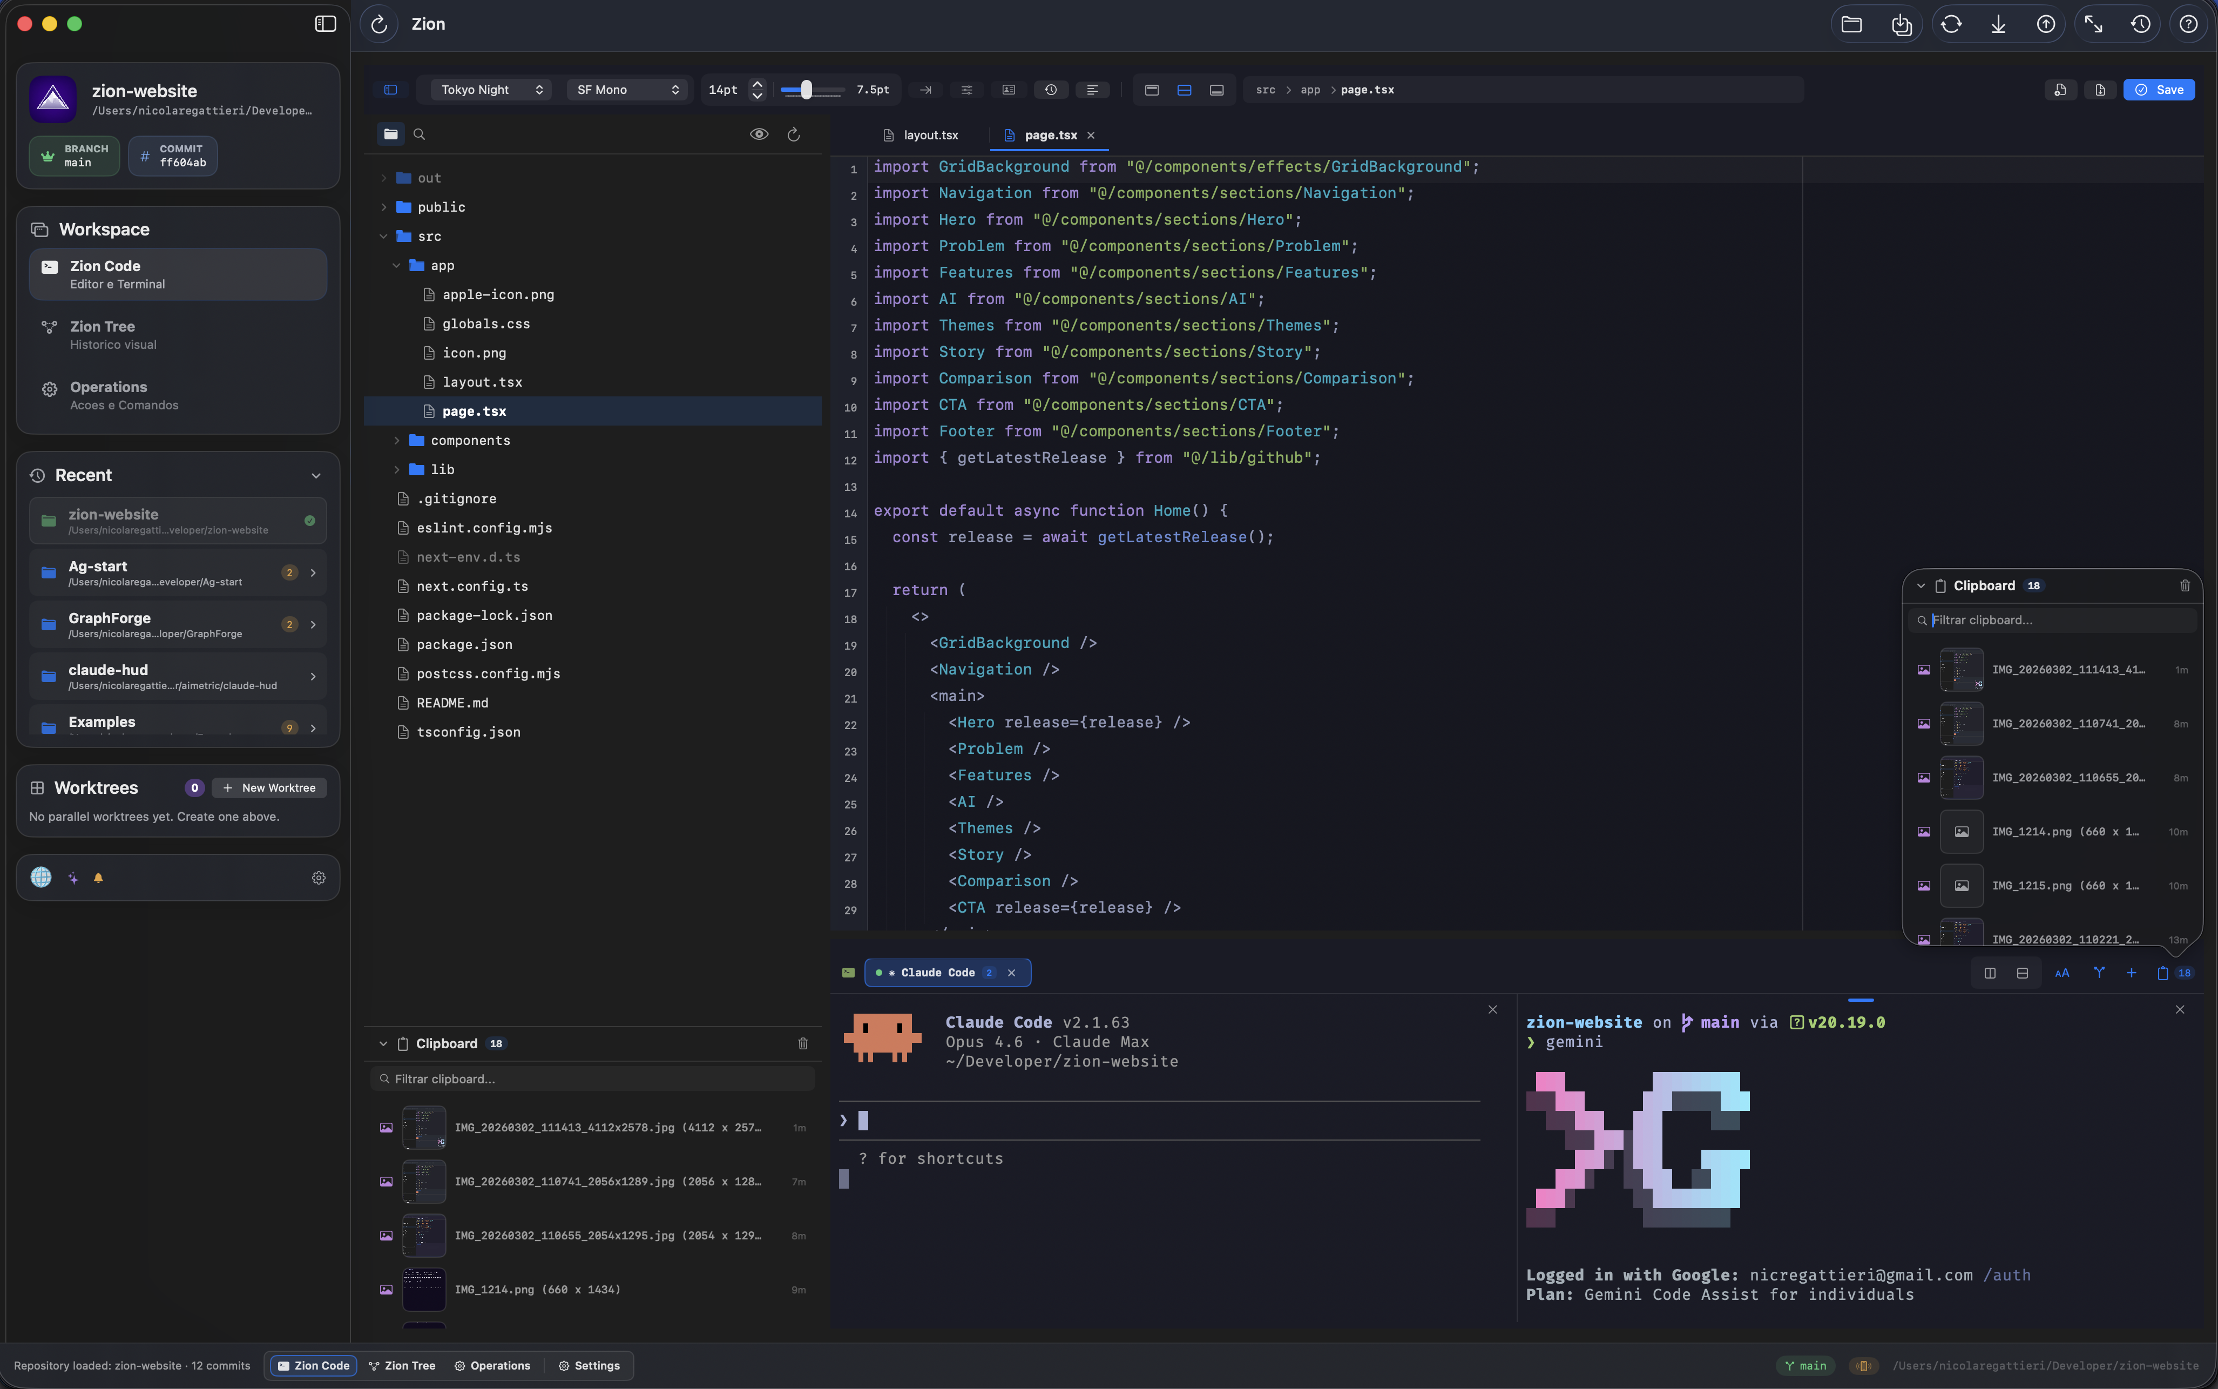
Task: Click the indent arrow icon in editor toolbar
Action: [926, 90]
